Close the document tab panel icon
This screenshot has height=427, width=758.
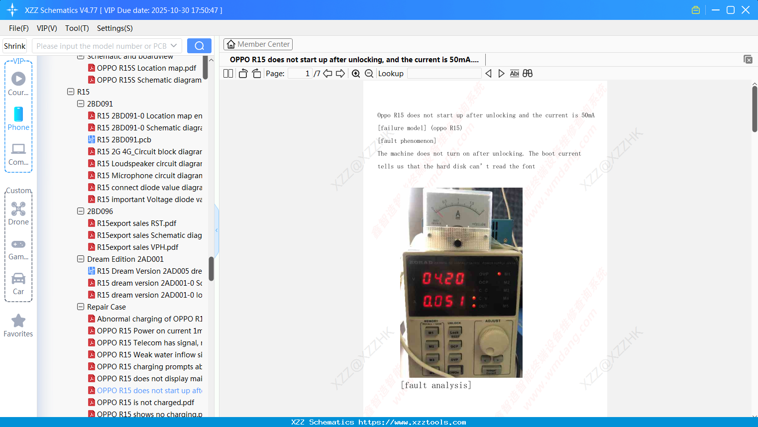coord(748,59)
